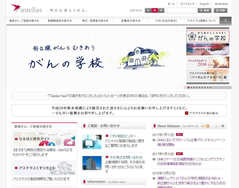Set font size to large (大)

click(161, 10)
